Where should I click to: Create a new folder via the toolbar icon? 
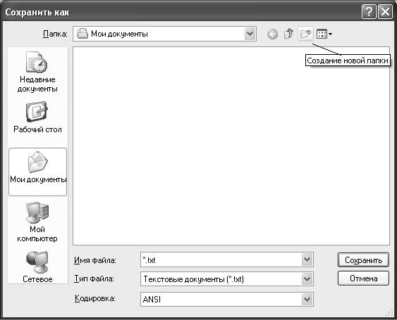point(305,34)
